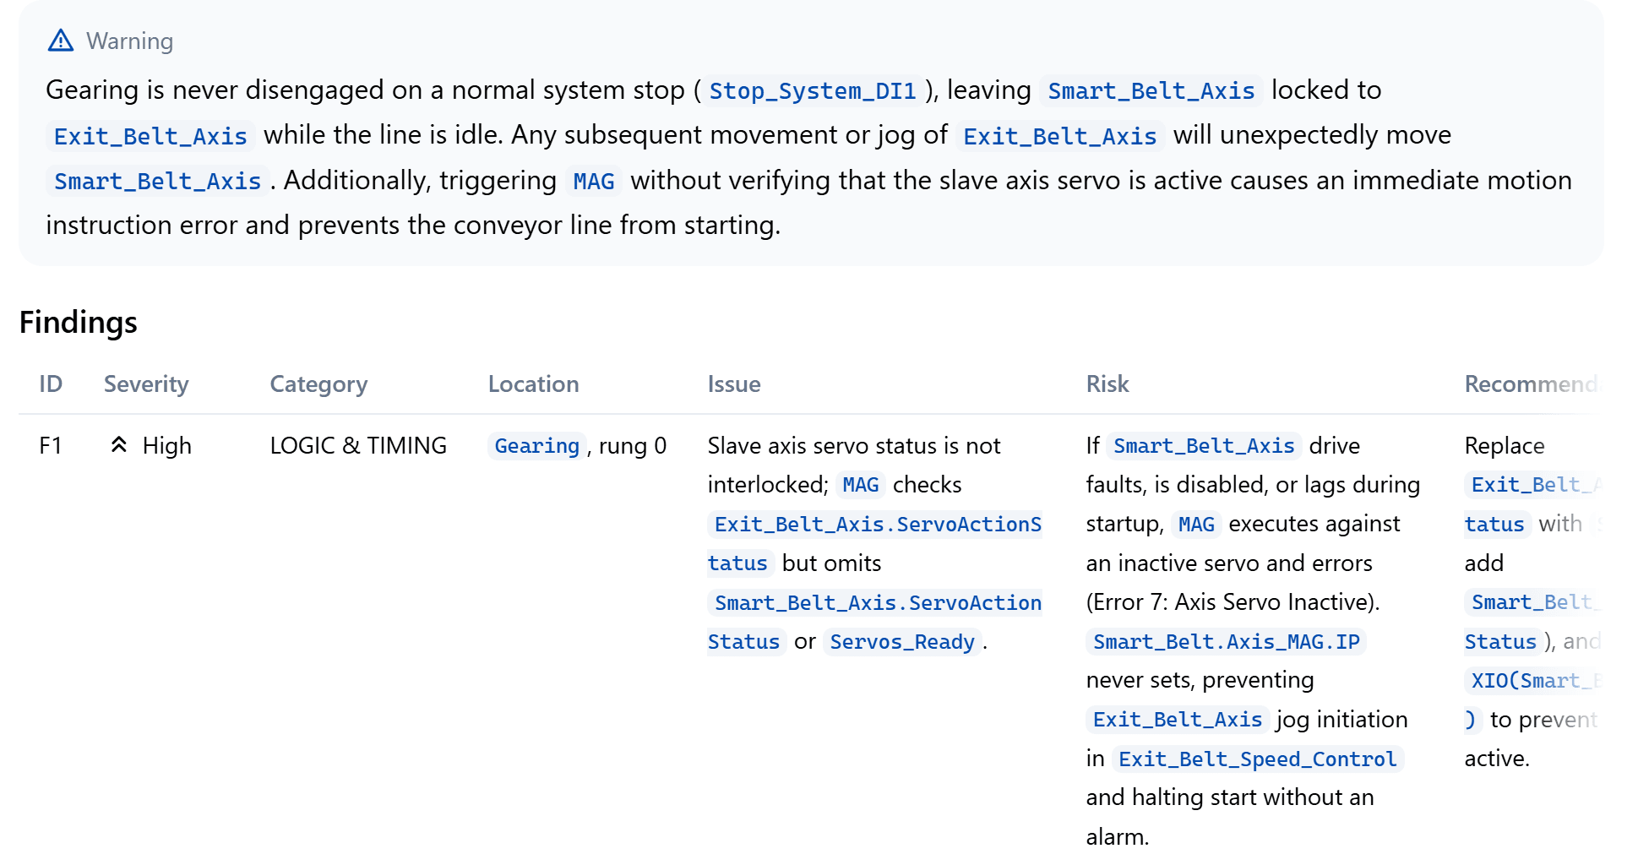1638x865 pixels.
Task: Click the Location column header
Action: pos(533,384)
